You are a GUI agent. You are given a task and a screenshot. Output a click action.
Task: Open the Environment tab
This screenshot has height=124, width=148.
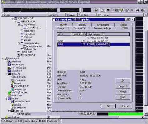(x=103, y=25)
